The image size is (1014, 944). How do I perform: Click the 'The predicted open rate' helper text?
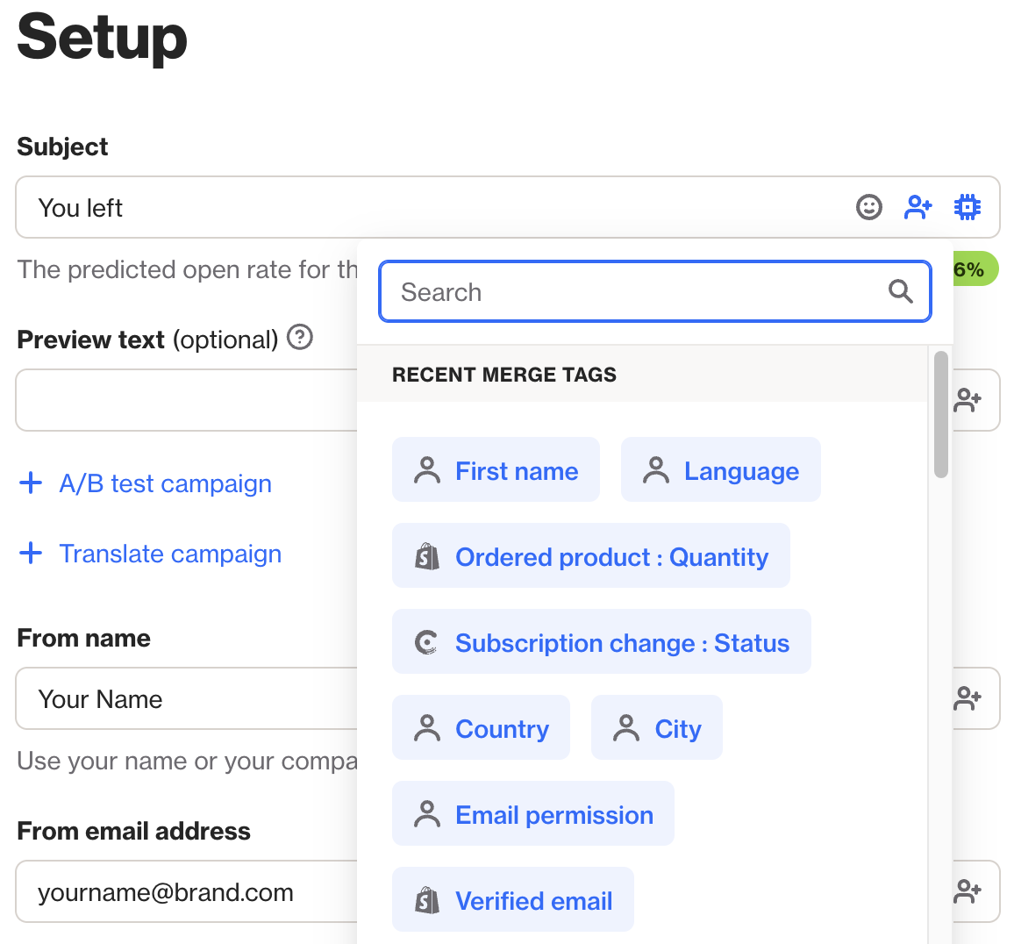click(188, 270)
